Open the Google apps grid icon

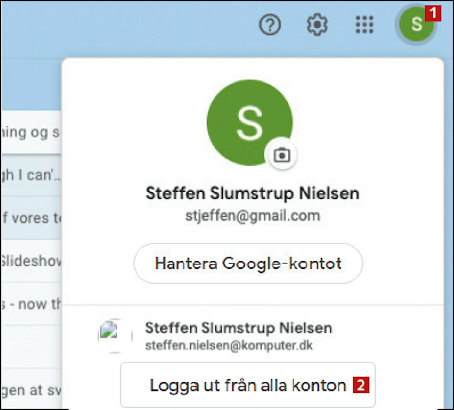pos(364,25)
